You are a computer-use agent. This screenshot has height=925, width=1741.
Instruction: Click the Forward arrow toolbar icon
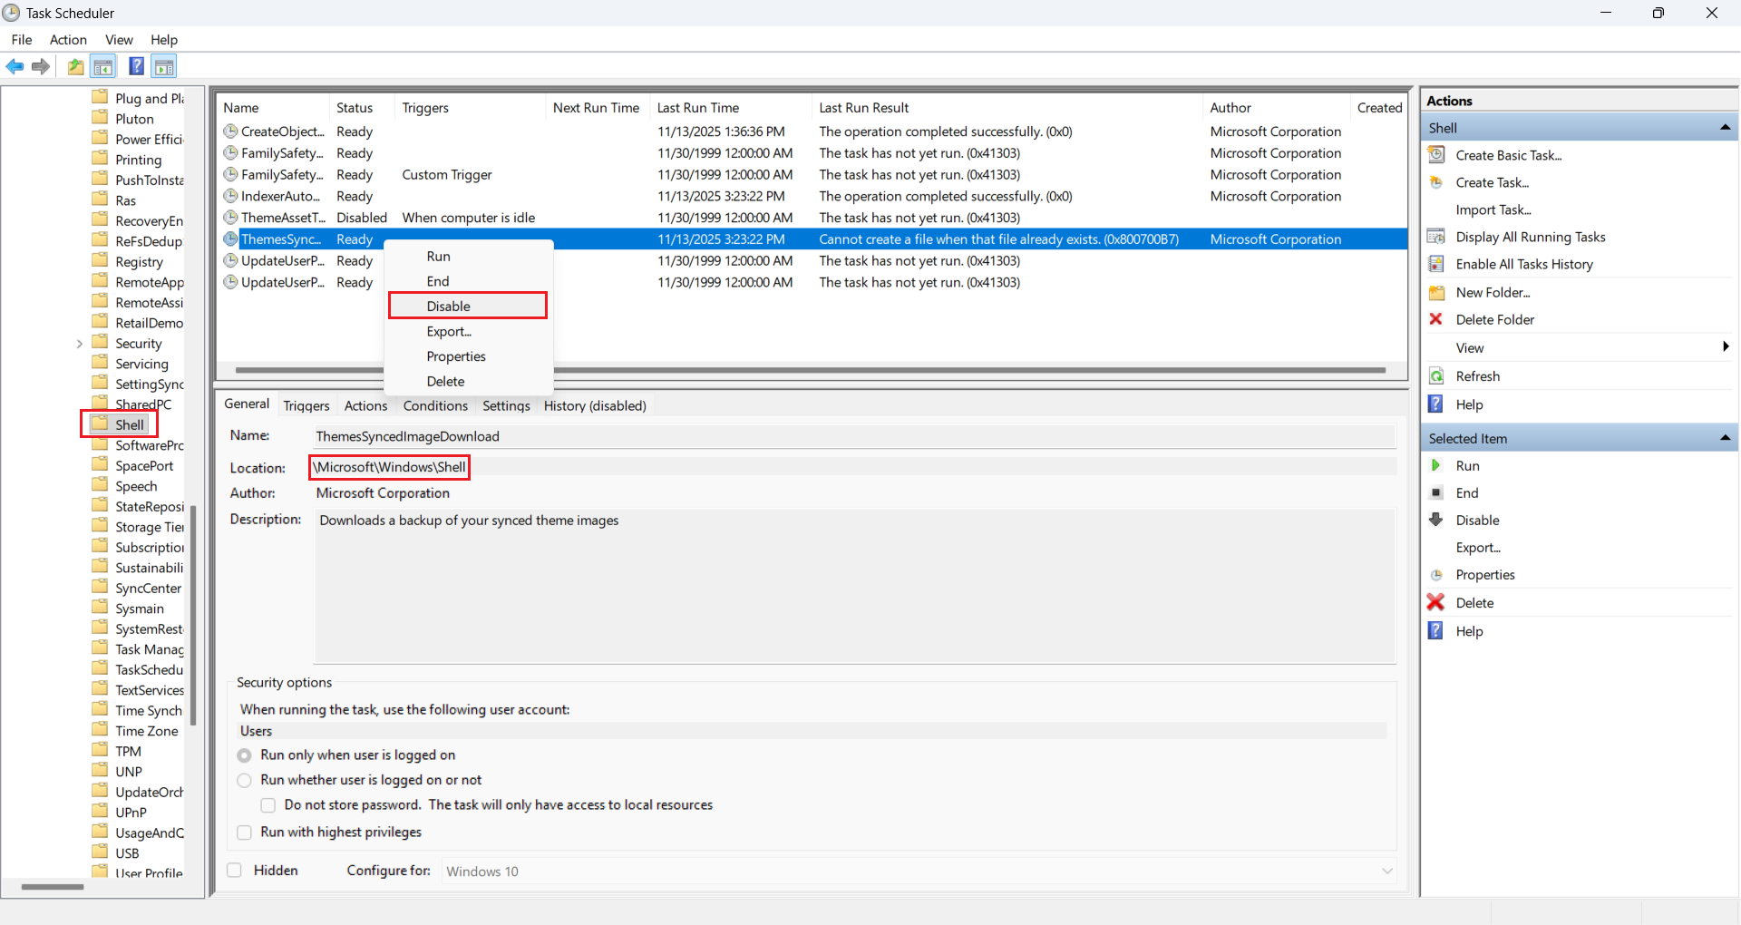tap(41, 66)
